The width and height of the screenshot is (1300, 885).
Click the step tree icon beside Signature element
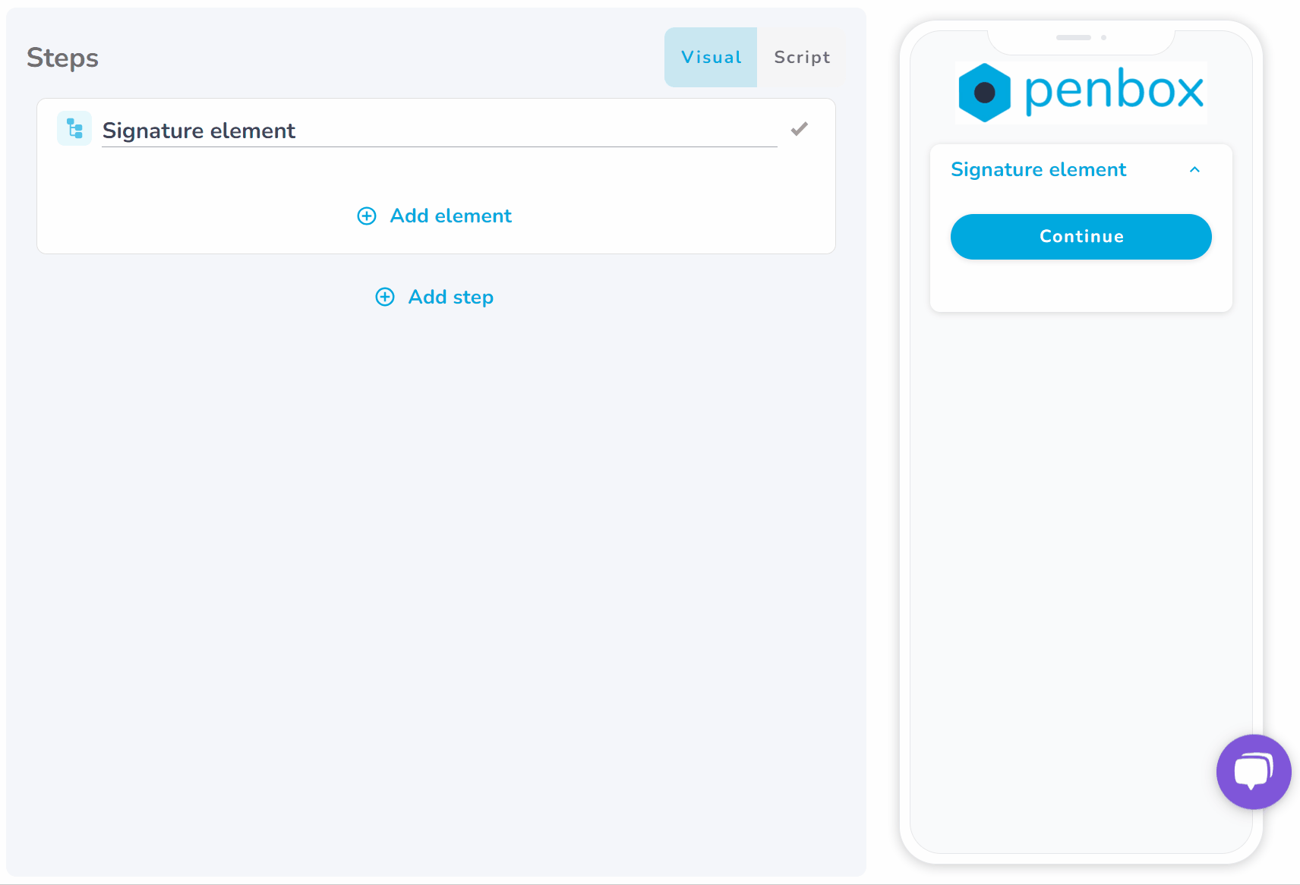pyautogui.click(x=74, y=129)
